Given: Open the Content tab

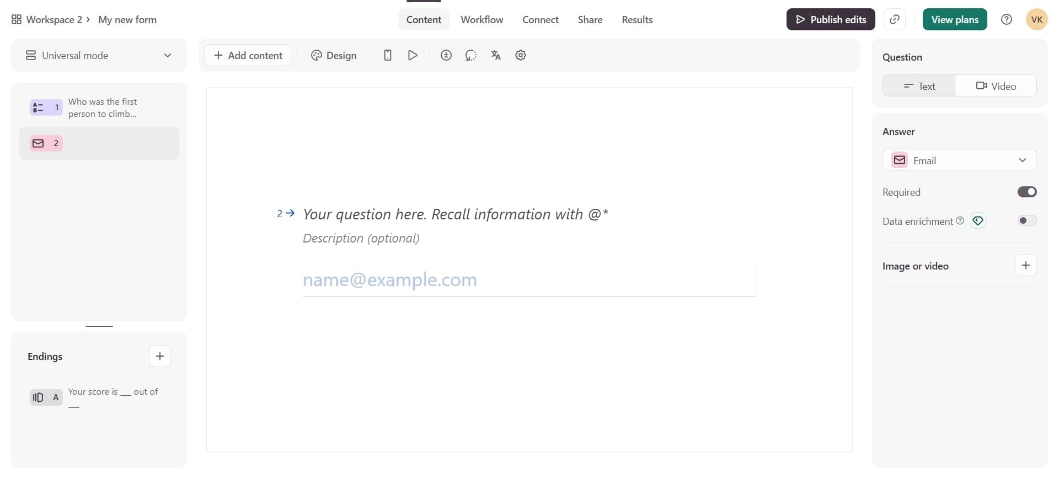Looking at the screenshot, I should tap(424, 20).
